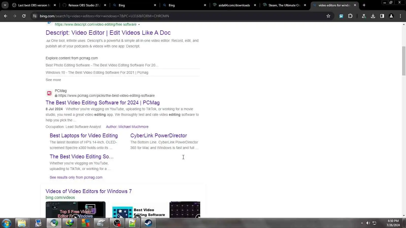This screenshot has height=228, width=406.
Task: Open Windows 10 - Best Video Editing Software link
Action: pos(97,72)
